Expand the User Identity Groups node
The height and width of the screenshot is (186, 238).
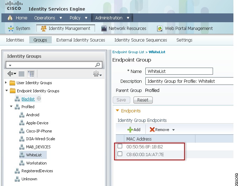6,82
